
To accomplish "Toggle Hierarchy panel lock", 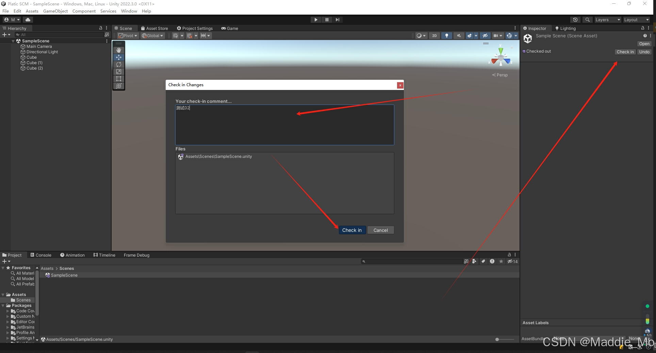I will (x=101, y=28).
